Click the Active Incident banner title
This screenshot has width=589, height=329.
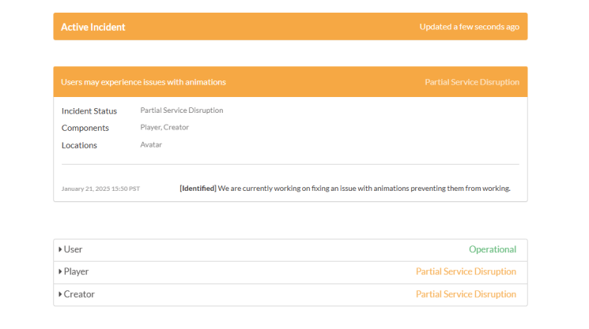point(93,27)
